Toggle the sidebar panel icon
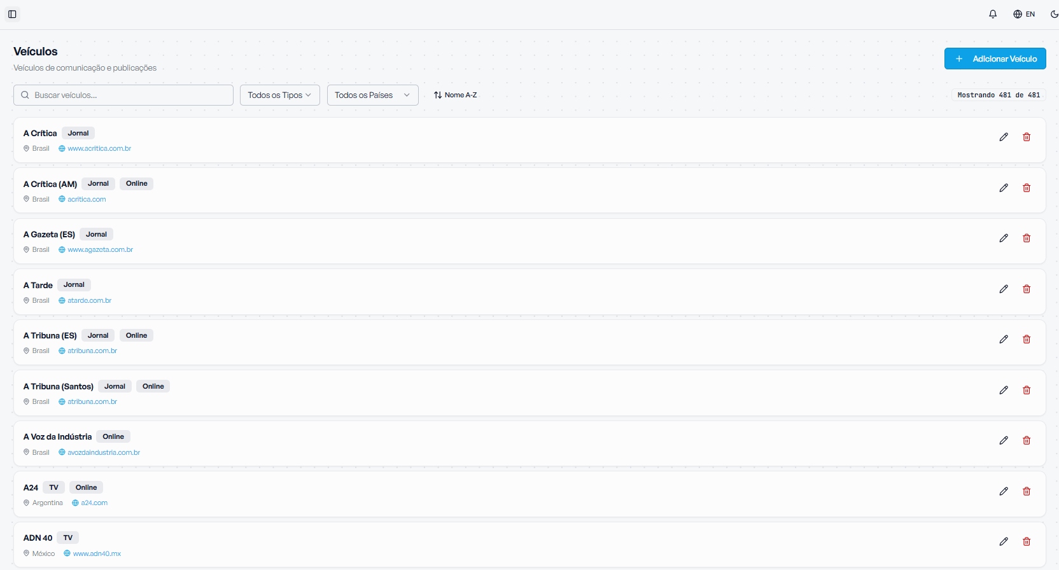Viewport: 1059px width, 570px height. 12,14
